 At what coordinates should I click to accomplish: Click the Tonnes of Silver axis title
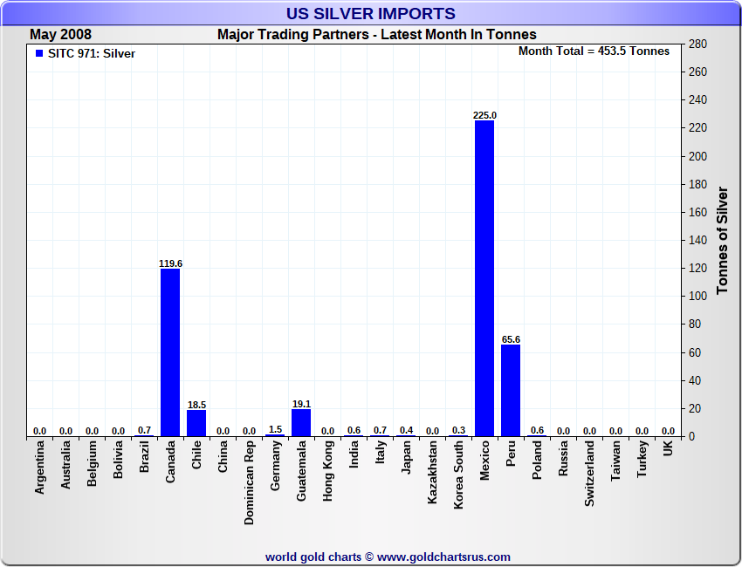[x=722, y=240]
